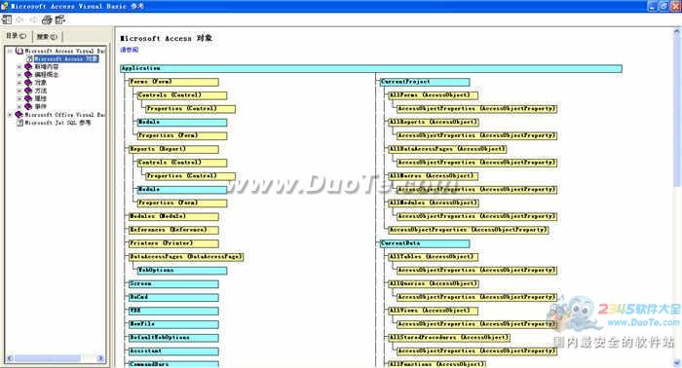
Task: Open the CurrentProject object box
Action: click(425, 82)
